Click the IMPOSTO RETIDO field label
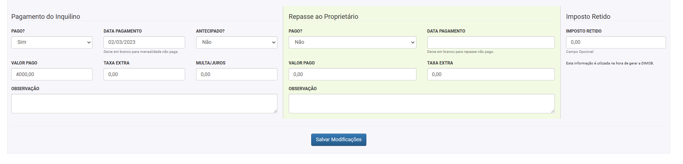The width and height of the screenshot is (683, 164). pos(584,31)
